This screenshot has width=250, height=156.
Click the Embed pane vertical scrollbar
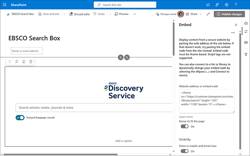(240, 91)
